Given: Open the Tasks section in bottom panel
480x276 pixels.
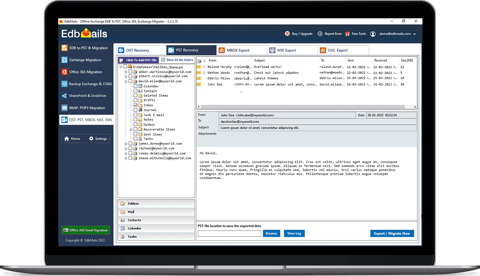Looking at the screenshot, I should (156, 236).
